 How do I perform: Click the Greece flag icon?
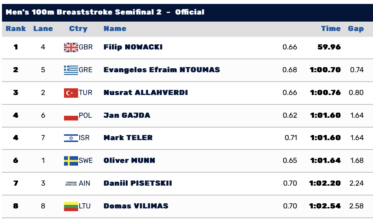[x=71, y=70]
